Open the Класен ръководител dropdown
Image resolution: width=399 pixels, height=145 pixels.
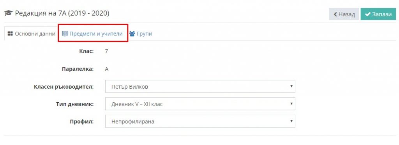tap(200, 86)
